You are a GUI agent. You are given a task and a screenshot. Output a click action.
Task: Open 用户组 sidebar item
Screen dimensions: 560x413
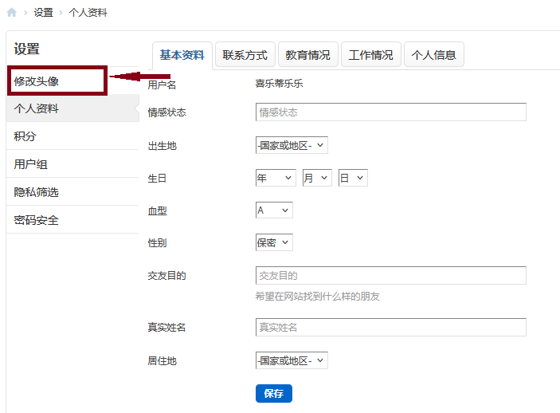coord(31,164)
